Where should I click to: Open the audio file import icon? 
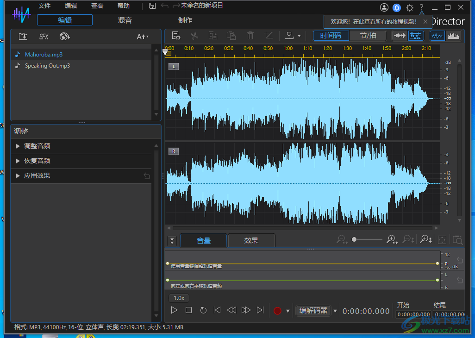click(x=23, y=36)
